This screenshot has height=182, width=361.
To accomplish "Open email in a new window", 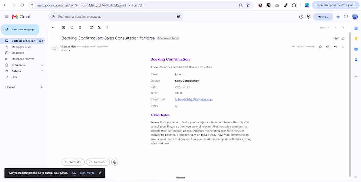I will (x=343, y=38).
